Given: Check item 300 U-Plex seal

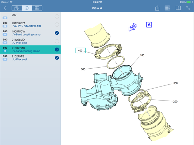Looking at the screenshot, I should pos(57,41).
